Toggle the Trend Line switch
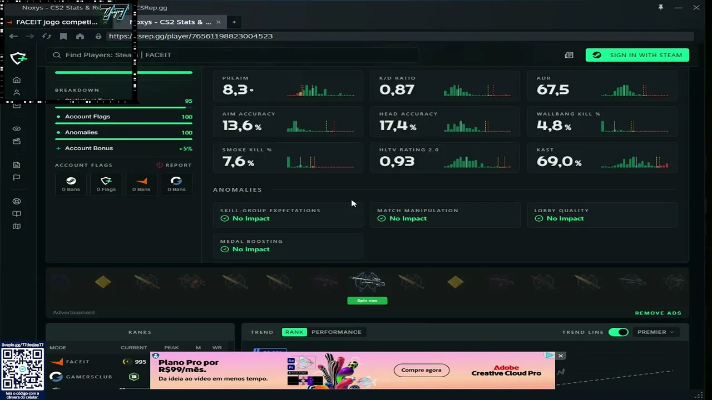 [x=618, y=332]
